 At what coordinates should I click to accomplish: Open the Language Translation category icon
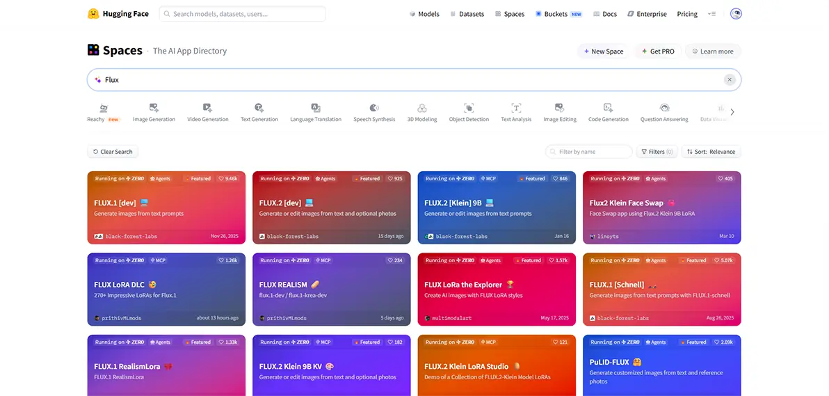point(316,107)
